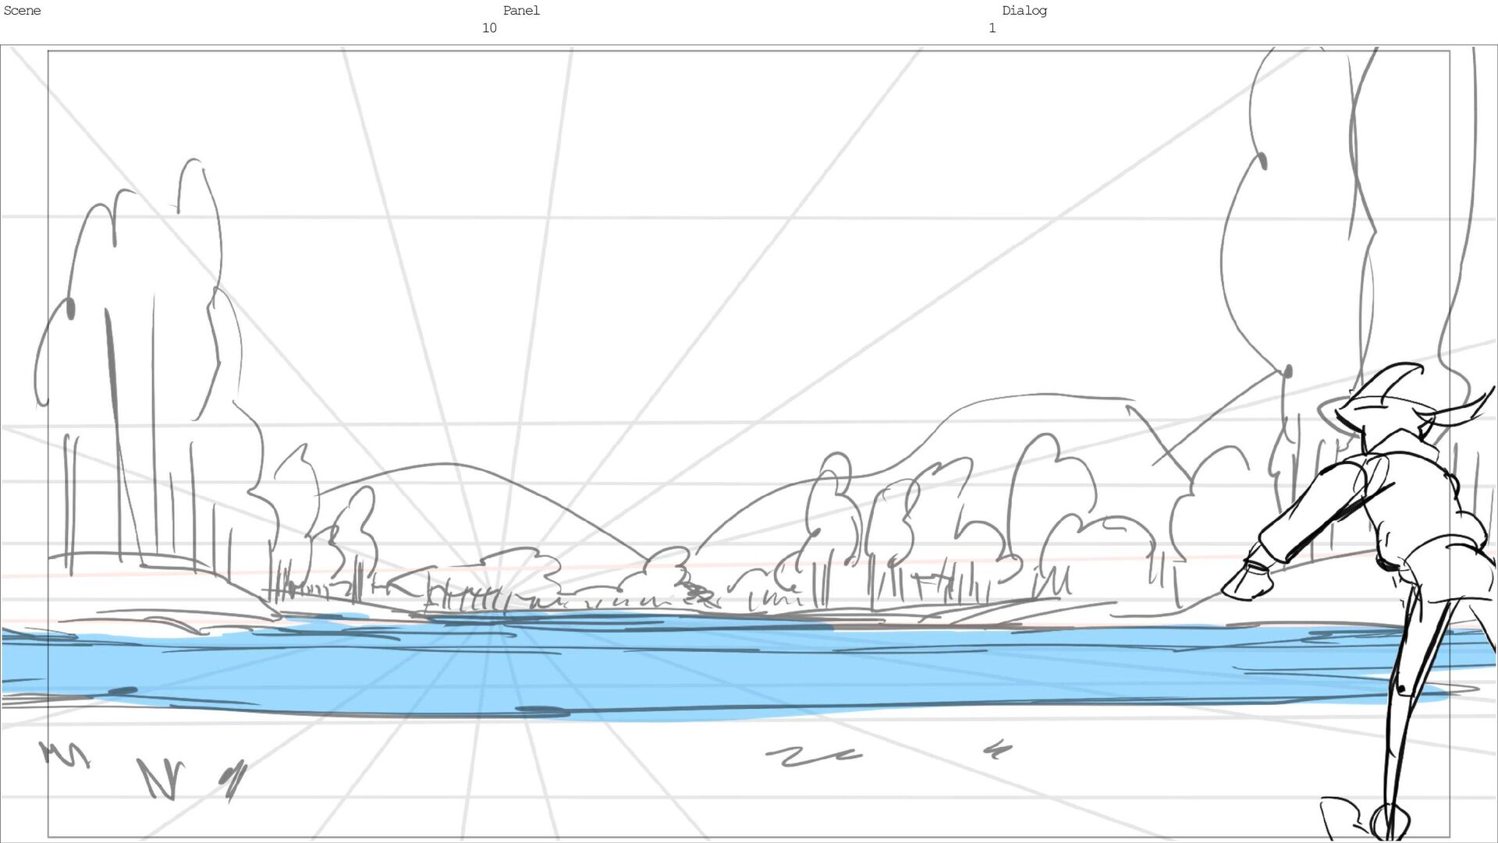Select the dialog number 1
This screenshot has height=843, width=1498.
[992, 28]
